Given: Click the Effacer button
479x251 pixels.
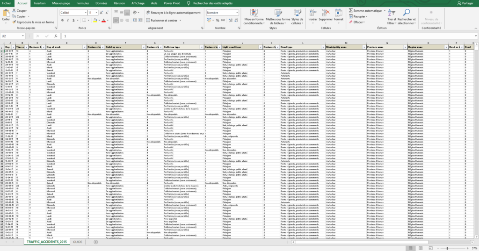Looking at the screenshot, I should click(x=356, y=22).
